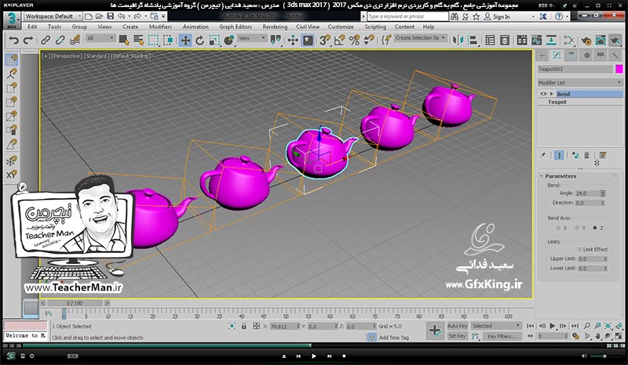Viewport: 628px width, 365px height.
Task: Choose the Rectangular Selection Region tool
Action: [x=153, y=40]
